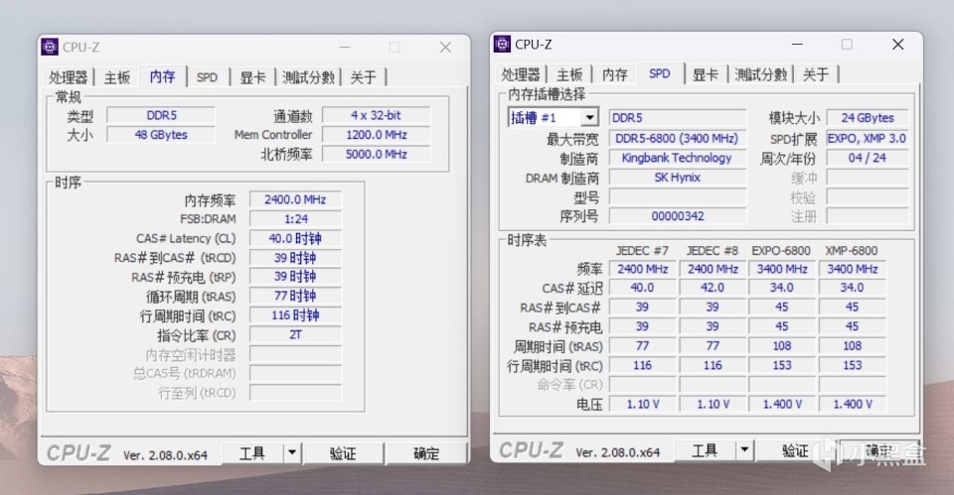Image resolution: width=954 pixels, height=495 pixels.
Task: Click 工具 button in right CPU-Z window
Action: coord(705,450)
